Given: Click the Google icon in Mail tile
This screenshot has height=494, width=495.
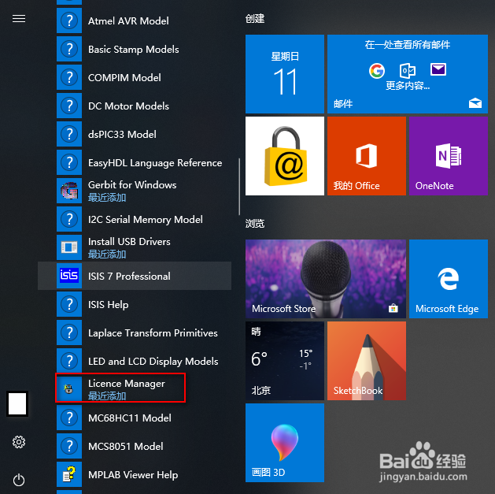Looking at the screenshot, I should (x=377, y=70).
